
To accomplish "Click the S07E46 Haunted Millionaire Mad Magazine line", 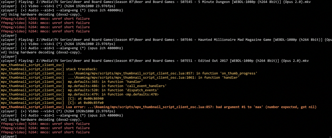I will 166,40.
